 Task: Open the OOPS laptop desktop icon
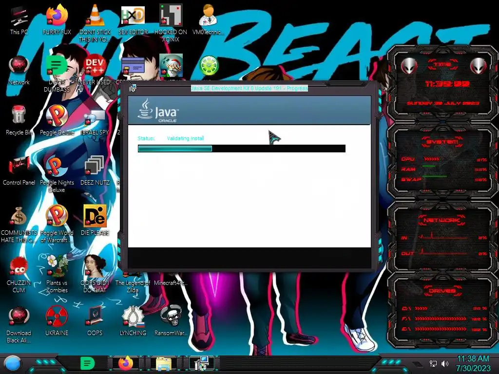point(95,316)
